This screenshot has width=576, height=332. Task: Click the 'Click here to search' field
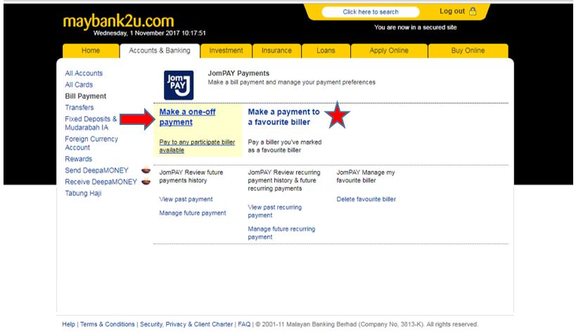tap(370, 12)
